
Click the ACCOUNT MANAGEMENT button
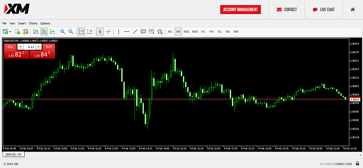pos(240,10)
